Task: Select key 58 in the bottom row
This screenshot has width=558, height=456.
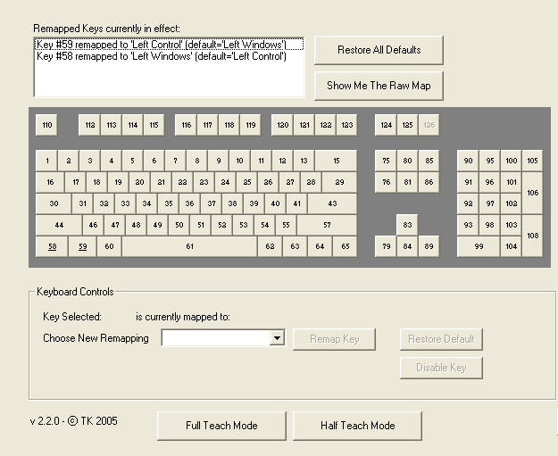Action: click(52, 246)
